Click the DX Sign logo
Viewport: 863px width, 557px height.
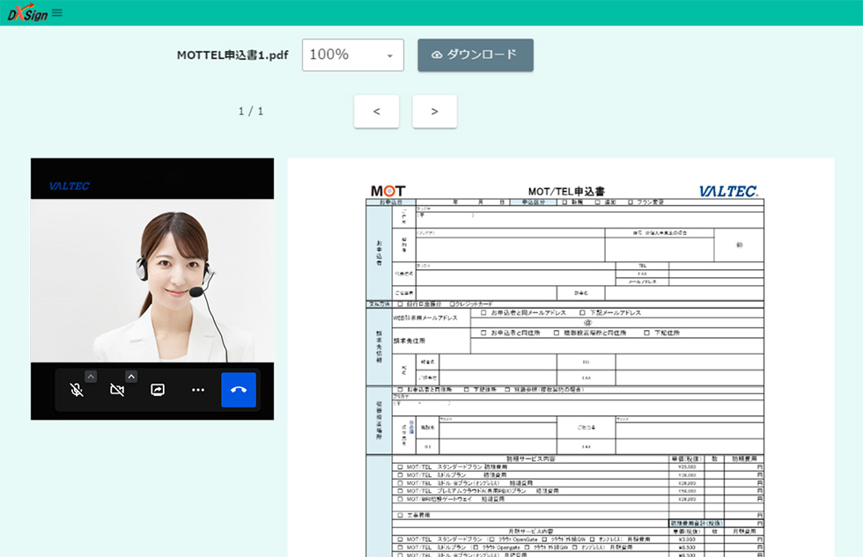(x=27, y=13)
